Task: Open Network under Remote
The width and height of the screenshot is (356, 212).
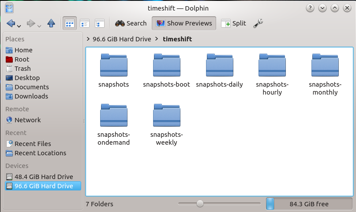Action: (43, 120)
